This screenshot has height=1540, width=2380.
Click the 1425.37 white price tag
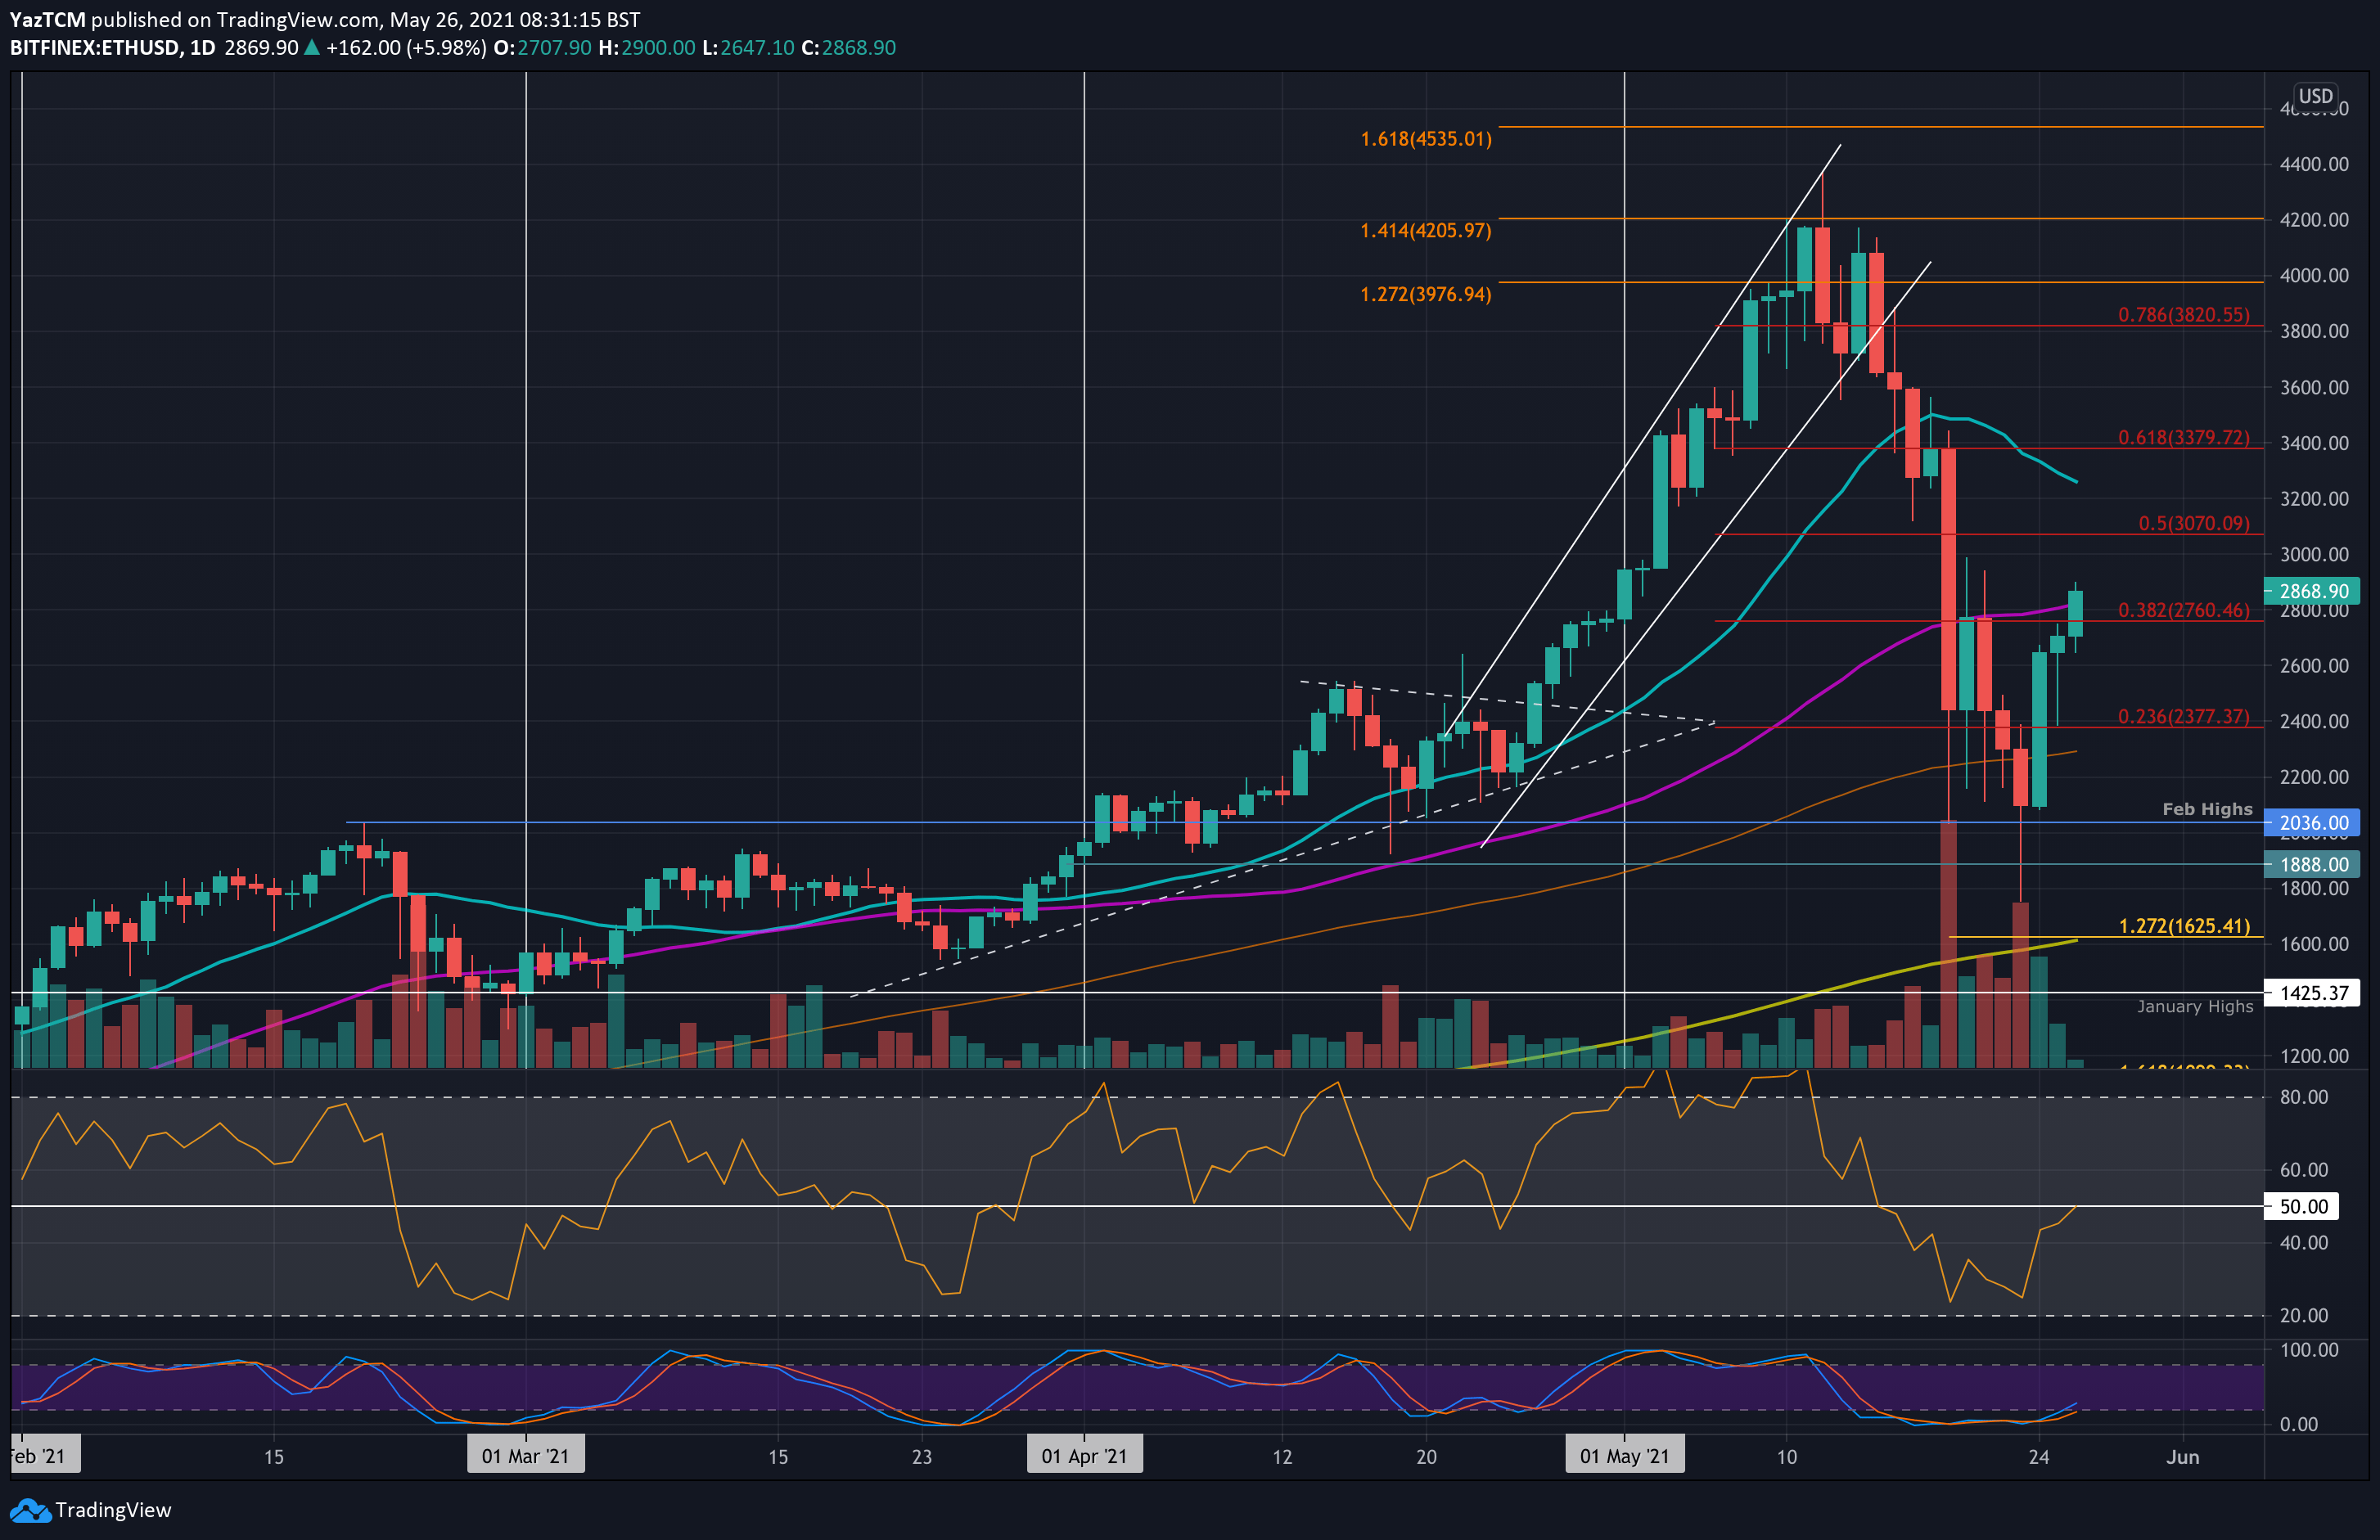tap(2313, 993)
